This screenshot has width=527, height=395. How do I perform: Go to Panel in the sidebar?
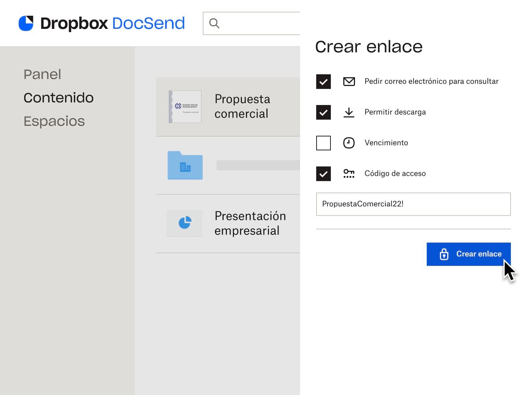pos(42,74)
